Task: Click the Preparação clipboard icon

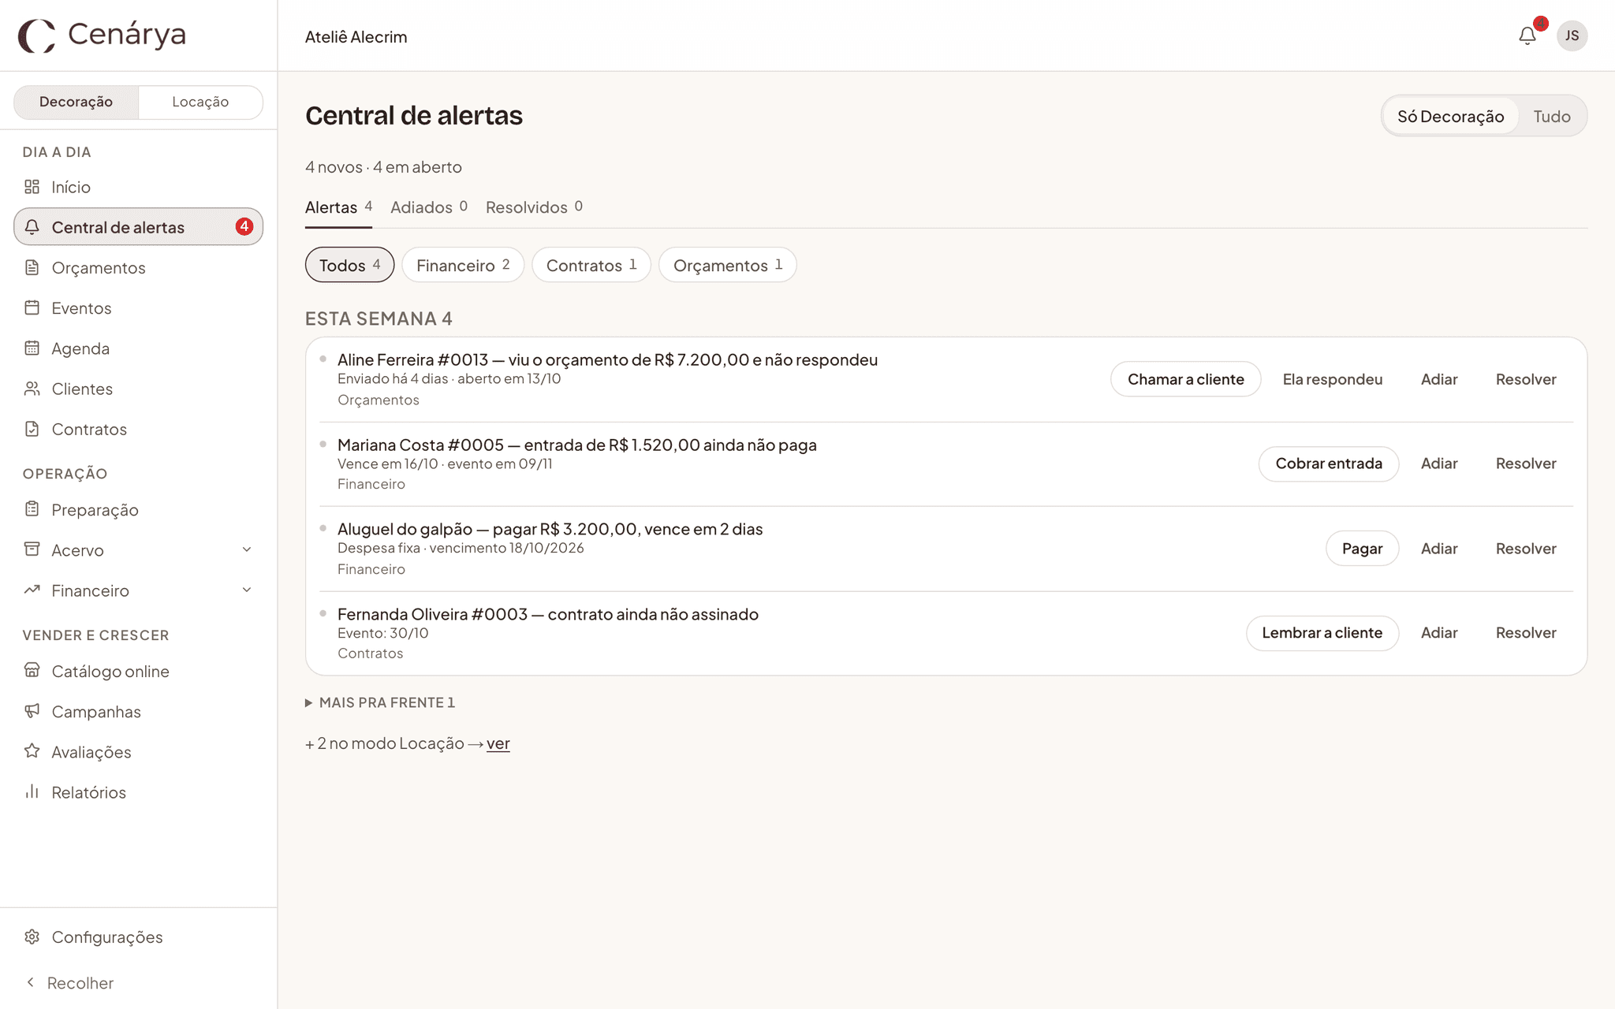Action: point(32,509)
